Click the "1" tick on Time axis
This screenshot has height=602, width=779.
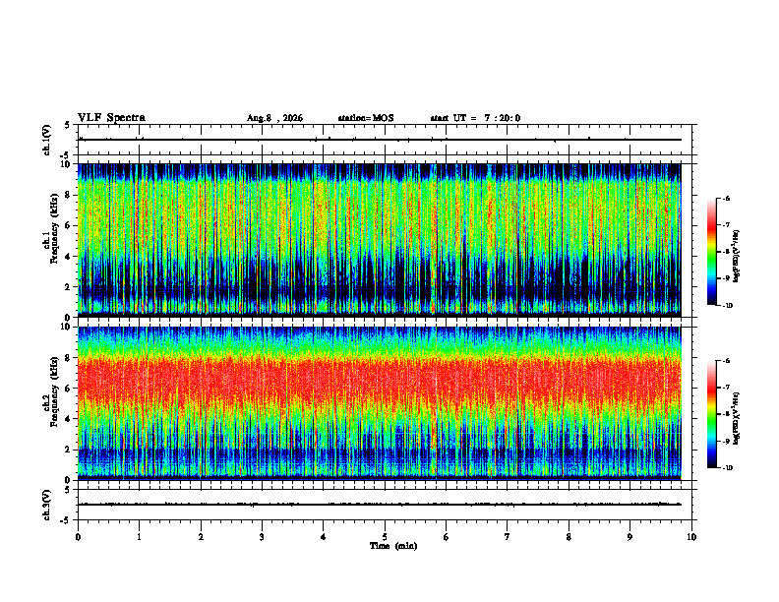tap(139, 537)
